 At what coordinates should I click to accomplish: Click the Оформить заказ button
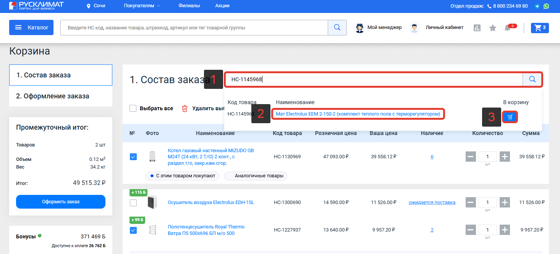61,202
